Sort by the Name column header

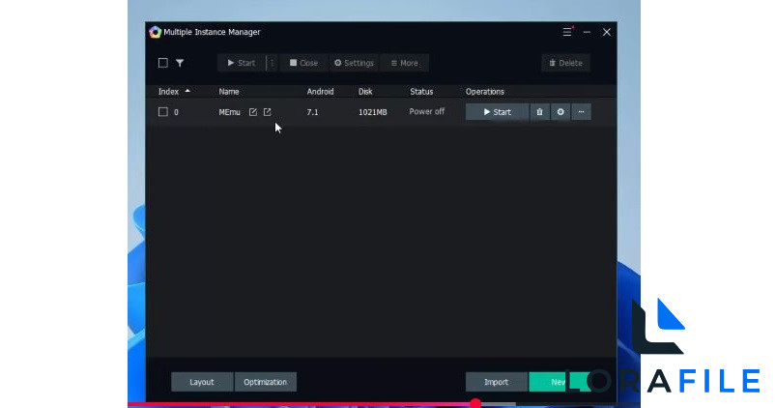(x=229, y=92)
